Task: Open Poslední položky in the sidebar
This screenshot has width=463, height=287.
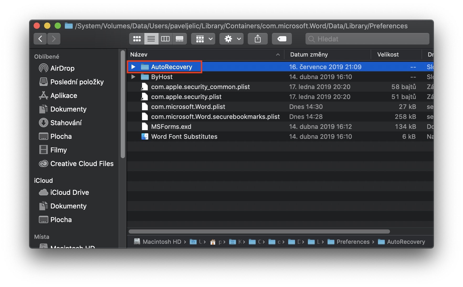Action: (71, 82)
